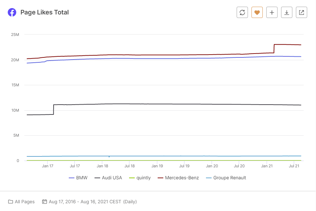Click the Jul 17 axis label
The width and height of the screenshot is (316, 211).
[x=75, y=166]
